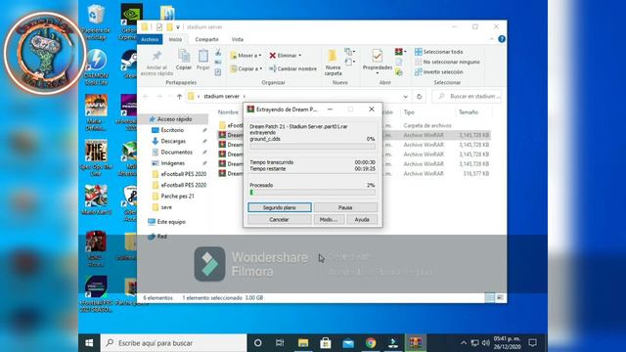The height and width of the screenshot is (352, 626).
Task: Select Documentos in the navigation pane
Action: (176, 153)
